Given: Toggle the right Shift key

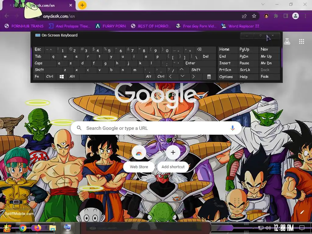Looking at the screenshot, I should [203, 70].
